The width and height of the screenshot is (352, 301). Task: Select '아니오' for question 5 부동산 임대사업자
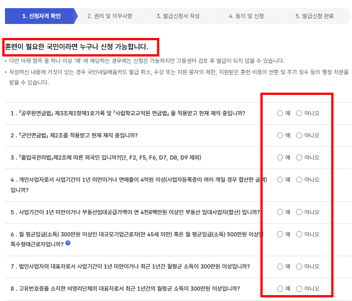299,212
